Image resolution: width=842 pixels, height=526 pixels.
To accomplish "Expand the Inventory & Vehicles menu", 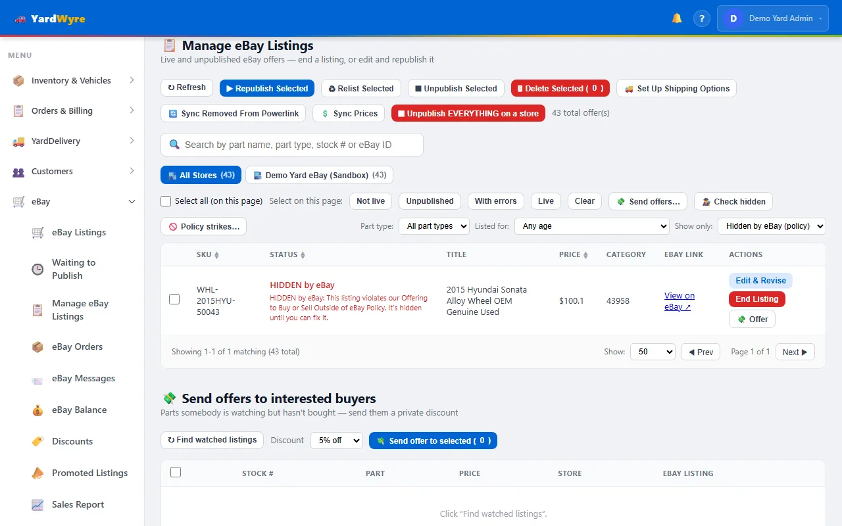I will (x=132, y=80).
